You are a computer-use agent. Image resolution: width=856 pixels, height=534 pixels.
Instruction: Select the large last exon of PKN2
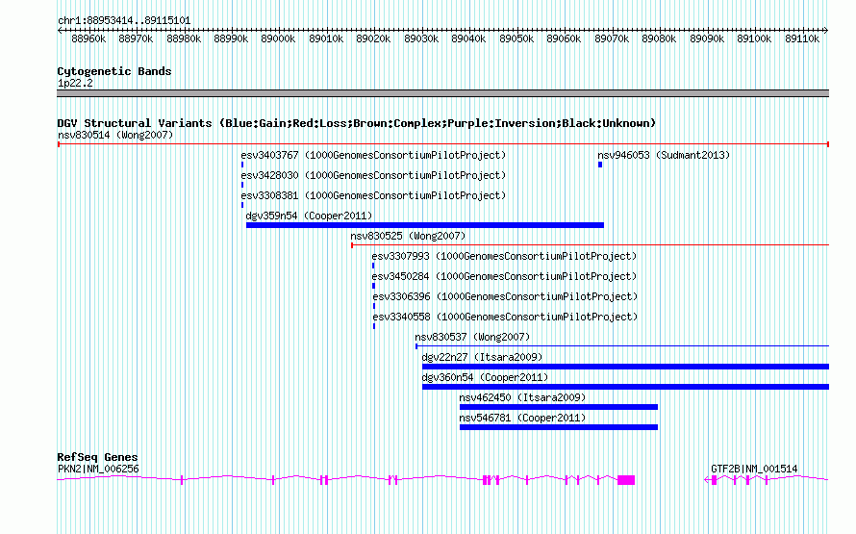coord(626,480)
